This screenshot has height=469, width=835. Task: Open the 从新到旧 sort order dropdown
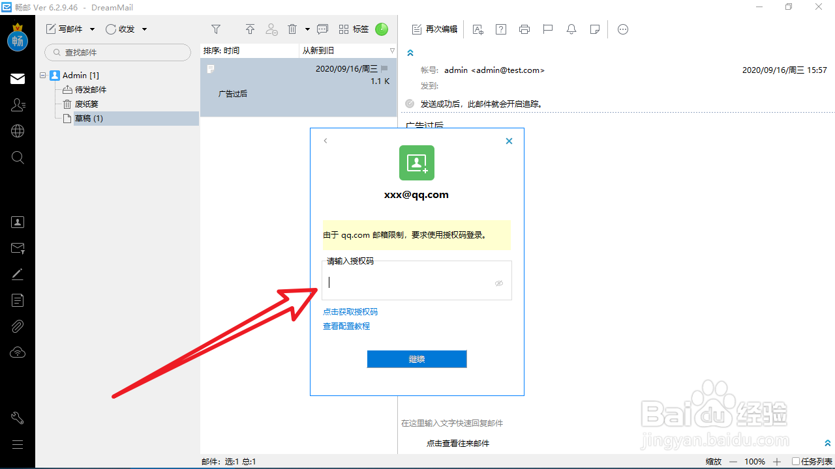coord(348,50)
